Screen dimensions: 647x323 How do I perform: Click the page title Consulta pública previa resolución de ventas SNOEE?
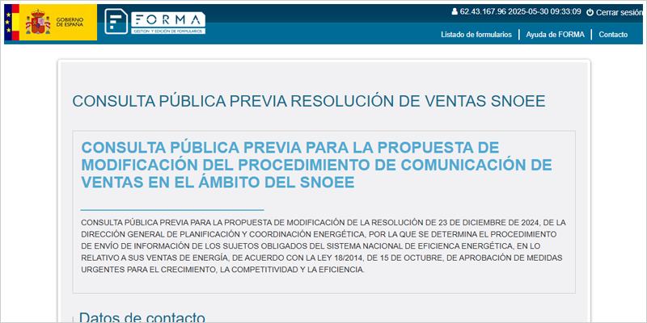[309, 102]
